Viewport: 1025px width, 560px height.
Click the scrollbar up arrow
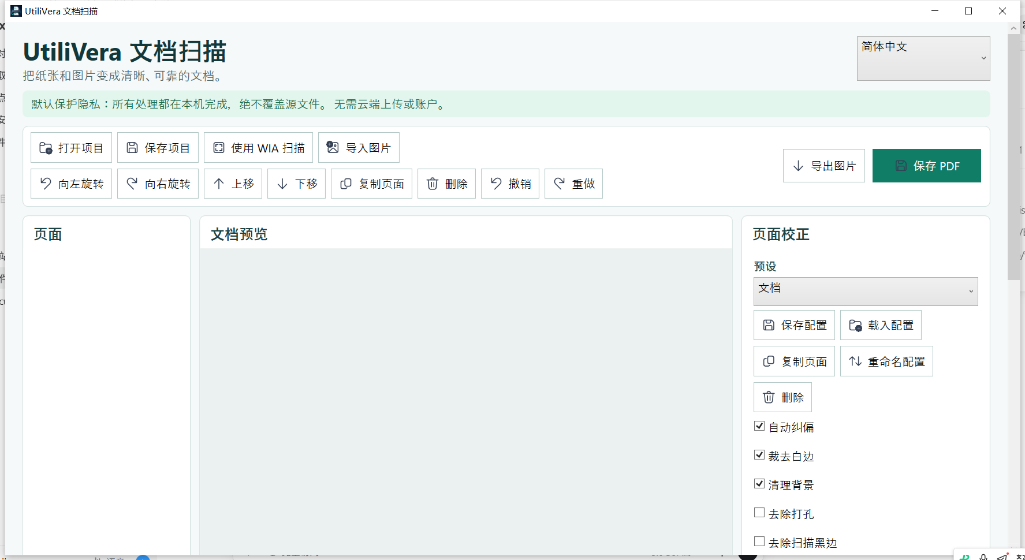(x=1013, y=28)
